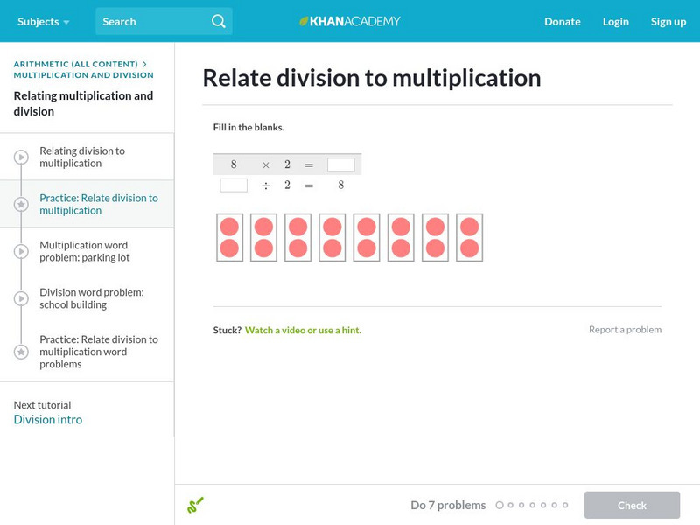Select the Login menu item
The width and height of the screenshot is (700, 525).
click(x=615, y=21)
